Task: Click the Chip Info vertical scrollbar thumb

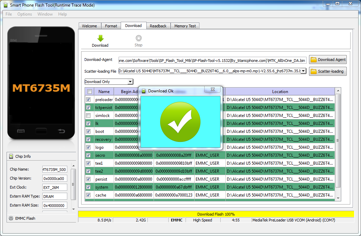Action: click(74, 184)
